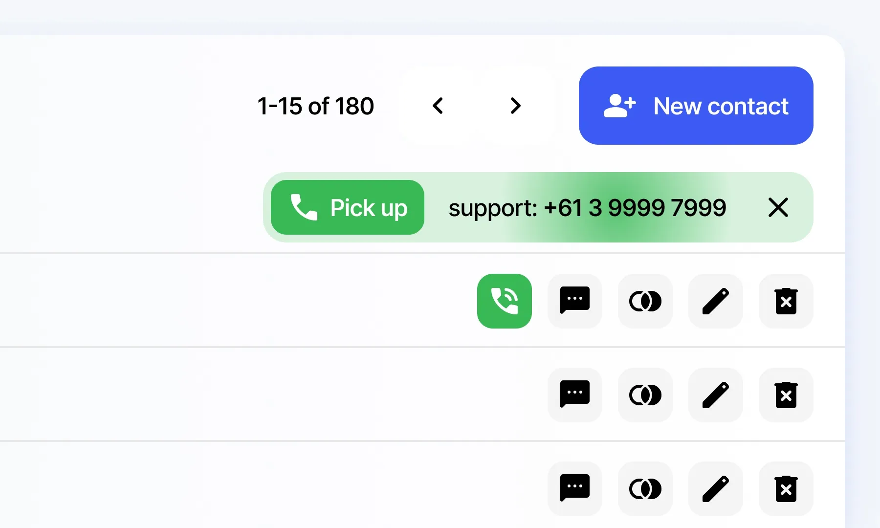Pick up the incoming support call
This screenshot has width=880, height=528.
pyautogui.click(x=348, y=207)
